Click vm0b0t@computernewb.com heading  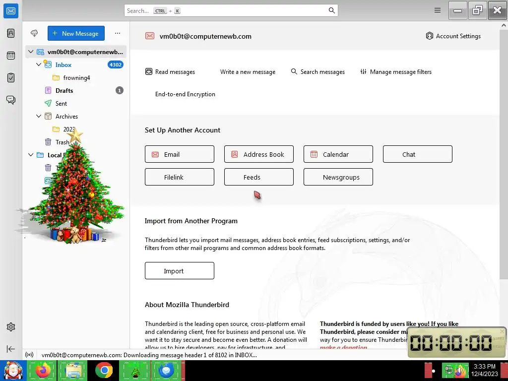click(205, 36)
